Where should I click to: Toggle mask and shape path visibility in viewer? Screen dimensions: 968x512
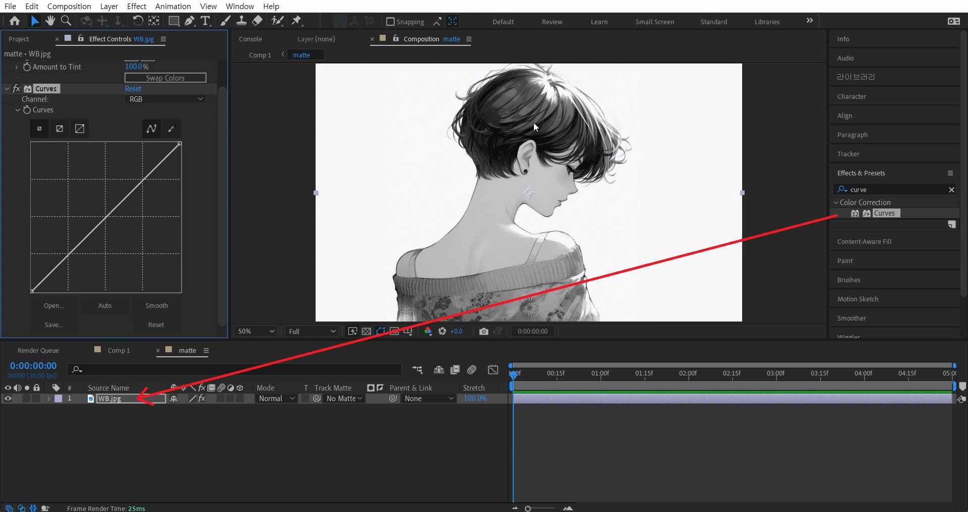tap(381, 331)
